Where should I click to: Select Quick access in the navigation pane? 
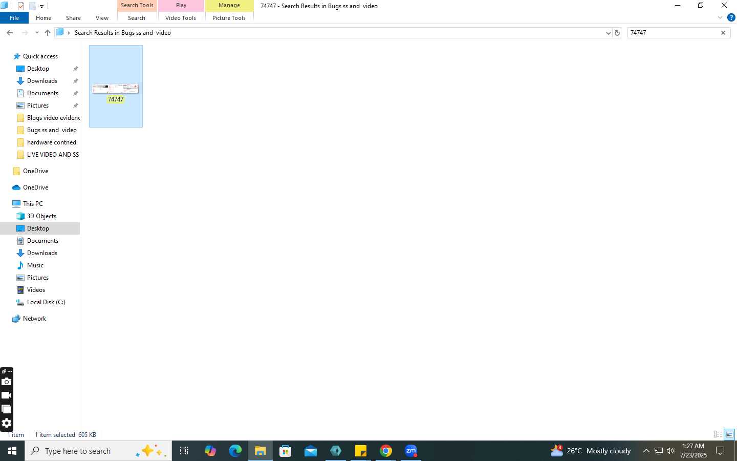40,56
